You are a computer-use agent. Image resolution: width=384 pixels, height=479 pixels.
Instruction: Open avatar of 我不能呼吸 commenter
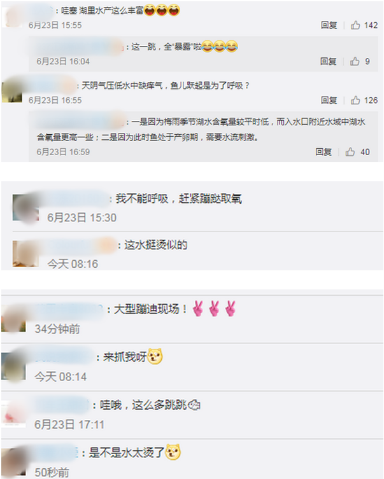(x=25, y=208)
